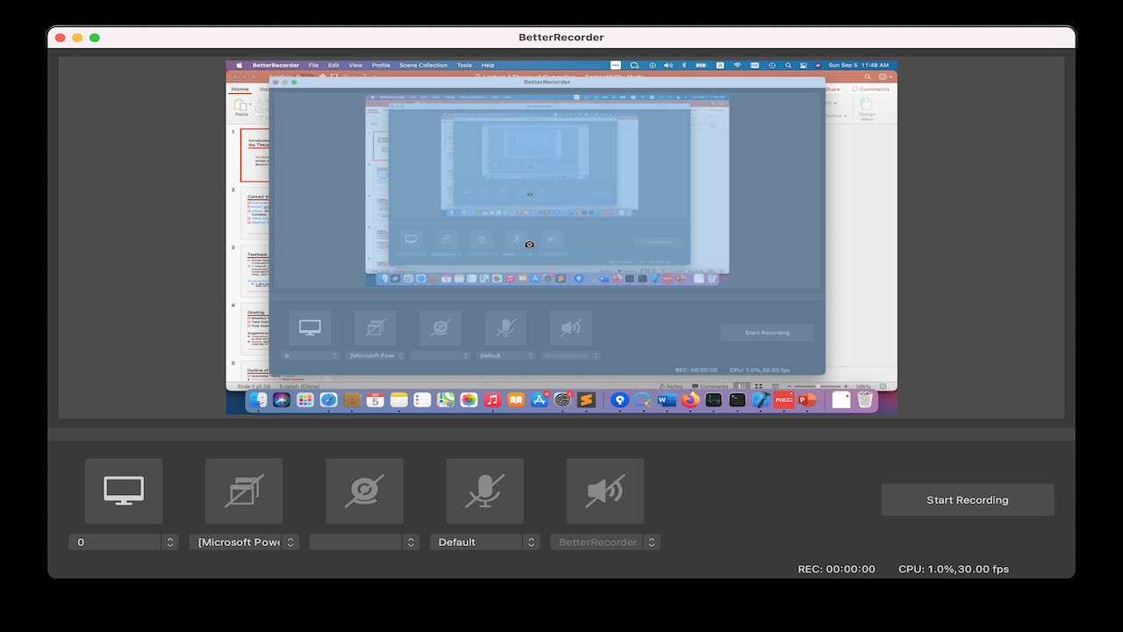1123x632 pixels.
Task: Unmute the microphone in the preview toolbar
Action: [x=505, y=327]
